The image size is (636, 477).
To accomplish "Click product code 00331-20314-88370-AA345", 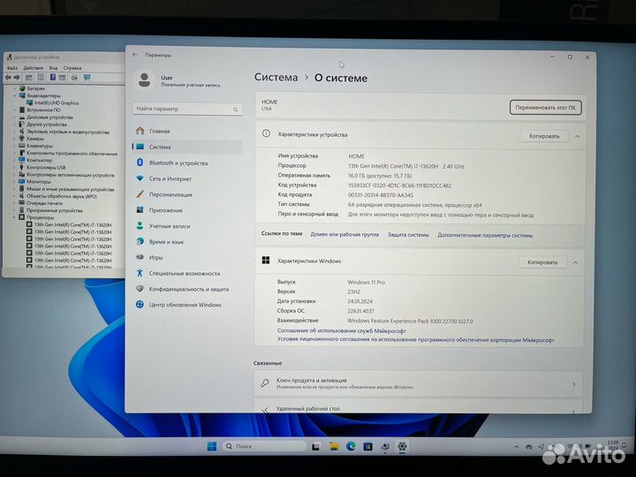I will 381,195.
